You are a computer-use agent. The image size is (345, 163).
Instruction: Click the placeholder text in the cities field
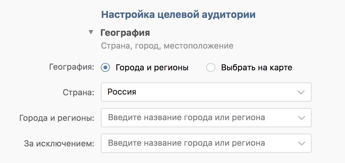click(186, 118)
